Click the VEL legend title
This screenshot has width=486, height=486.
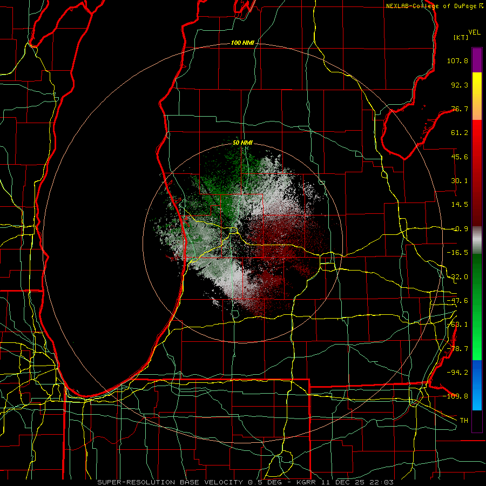[475, 32]
